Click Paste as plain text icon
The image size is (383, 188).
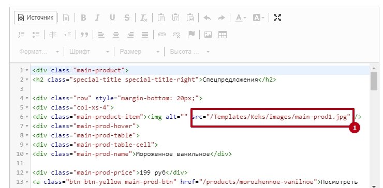(x=175, y=18)
